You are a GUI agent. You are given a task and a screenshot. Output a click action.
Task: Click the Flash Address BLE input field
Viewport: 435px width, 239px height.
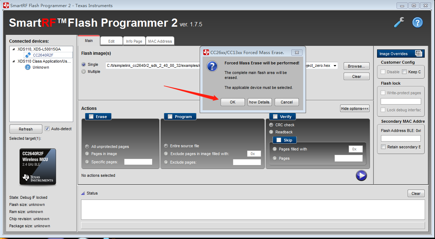point(401,138)
